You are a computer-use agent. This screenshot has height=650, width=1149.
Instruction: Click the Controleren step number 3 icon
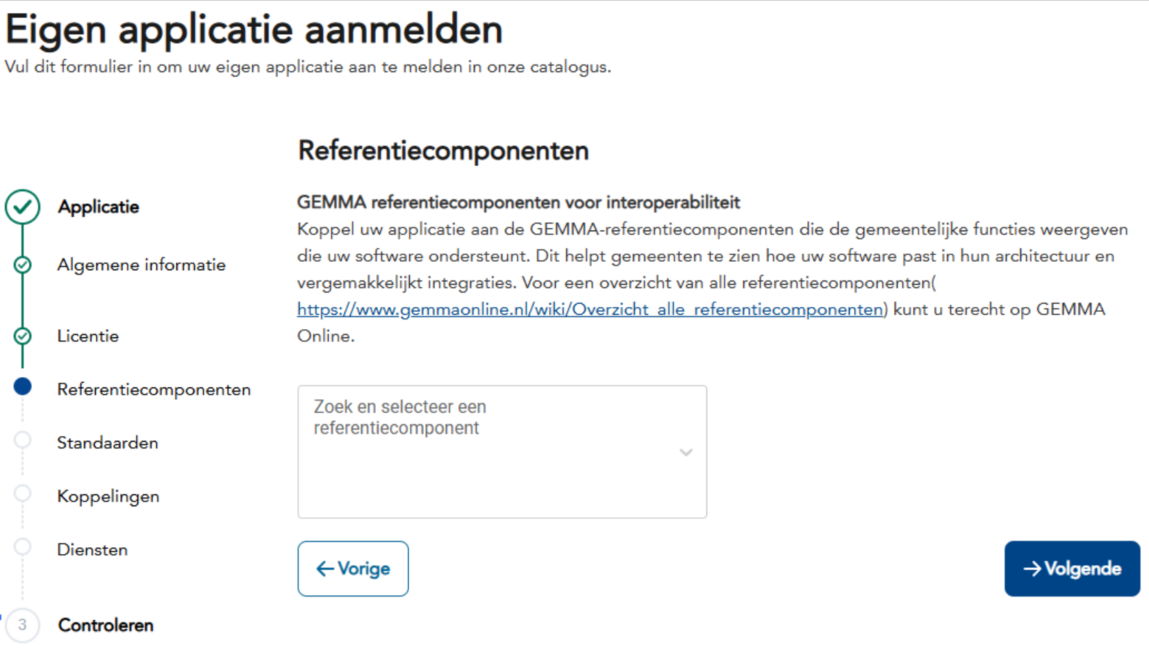click(x=22, y=625)
